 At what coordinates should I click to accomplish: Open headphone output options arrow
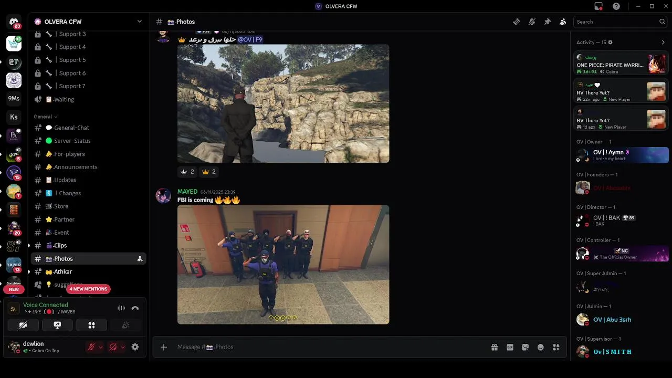[x=122, y=347]
